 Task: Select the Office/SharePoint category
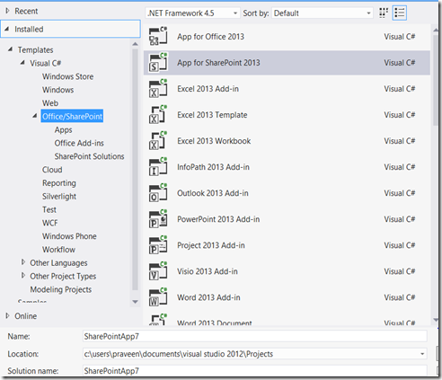72,116
